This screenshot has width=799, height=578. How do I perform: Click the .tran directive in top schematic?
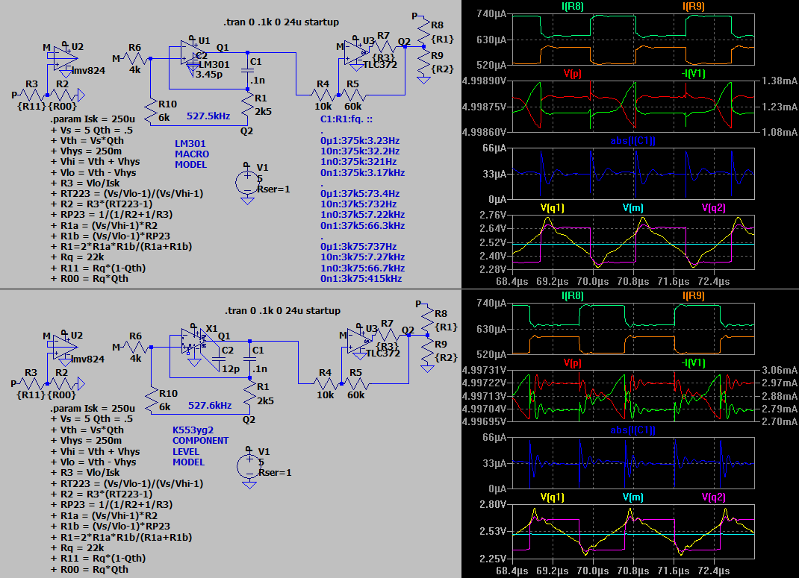[x=281, y=22]
